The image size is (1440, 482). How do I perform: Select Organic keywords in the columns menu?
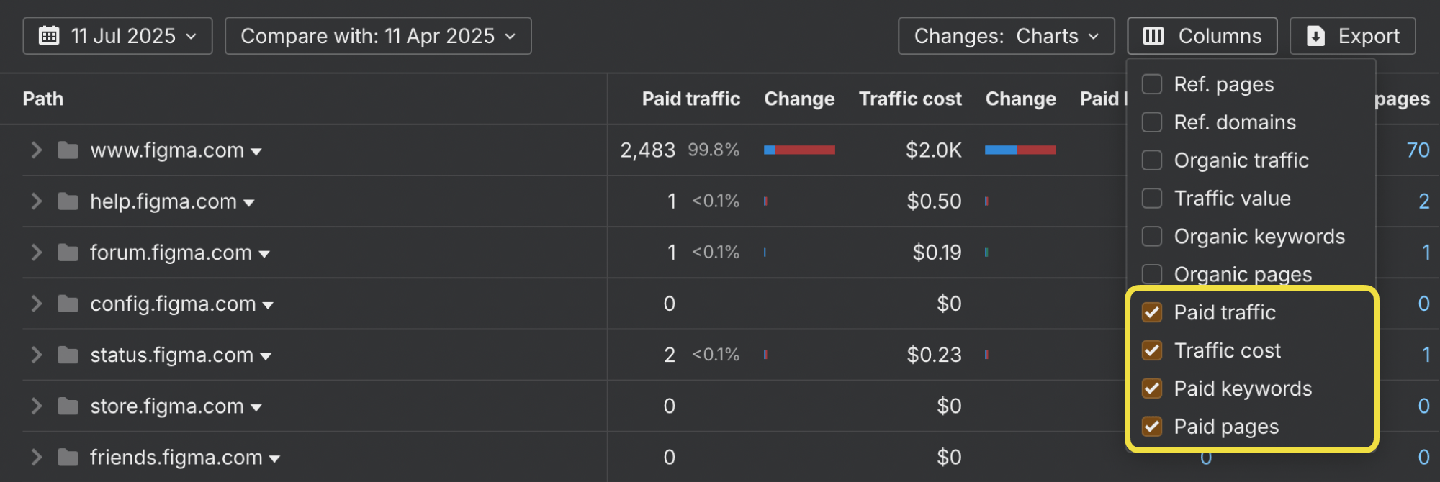pos(1152,237)
